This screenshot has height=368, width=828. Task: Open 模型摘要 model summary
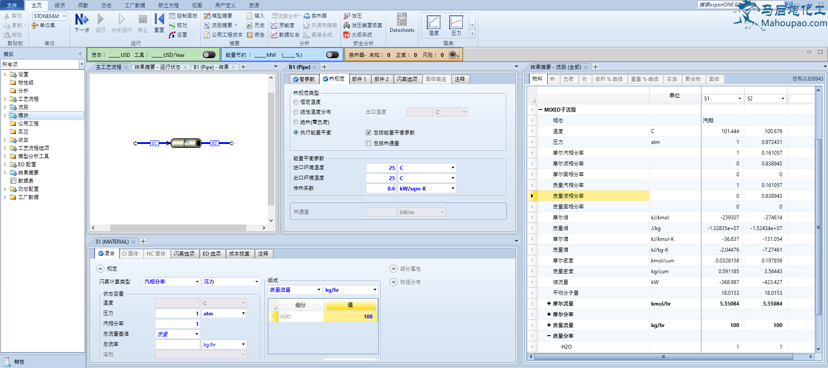pos(218,16)
